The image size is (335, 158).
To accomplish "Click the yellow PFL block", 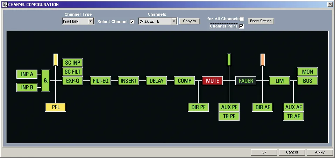I will 56,107.
